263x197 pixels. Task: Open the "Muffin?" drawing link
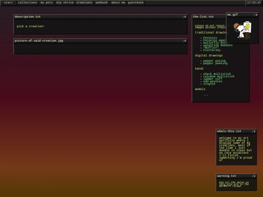point(210,48)
